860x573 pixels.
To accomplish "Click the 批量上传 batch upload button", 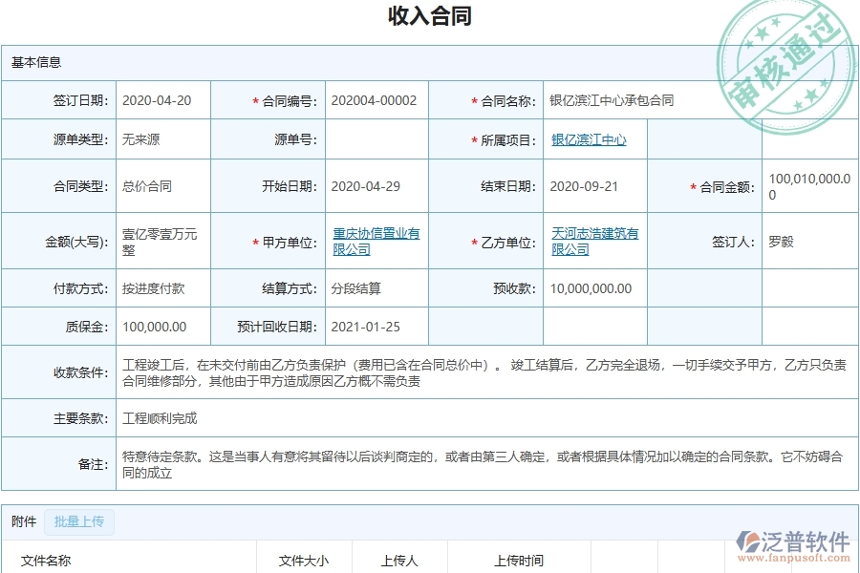I will tap(82, 521).
